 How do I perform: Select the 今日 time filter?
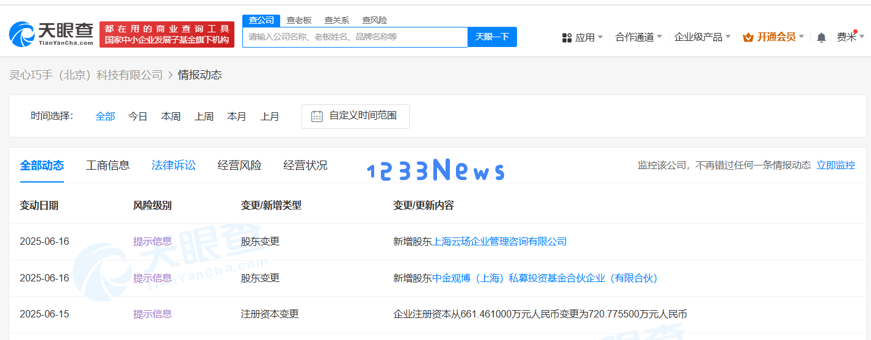[x=138, y=116]
